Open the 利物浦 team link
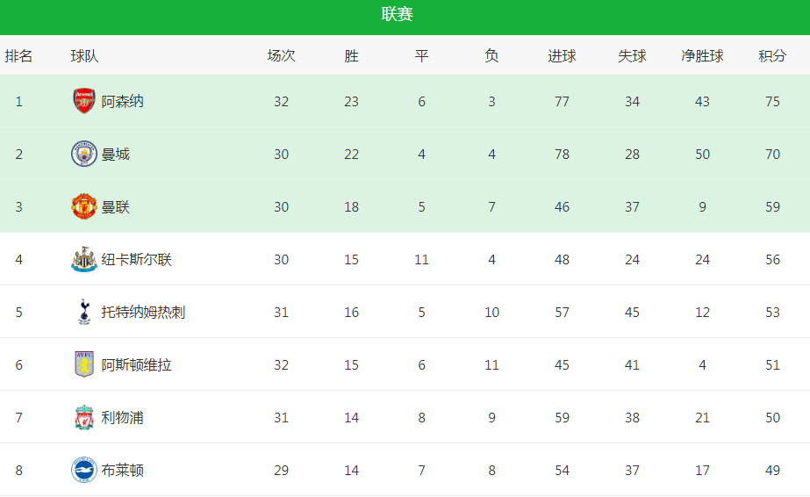Screen dimensions: 810x497 pyautogui.click(x=123, y=418)
